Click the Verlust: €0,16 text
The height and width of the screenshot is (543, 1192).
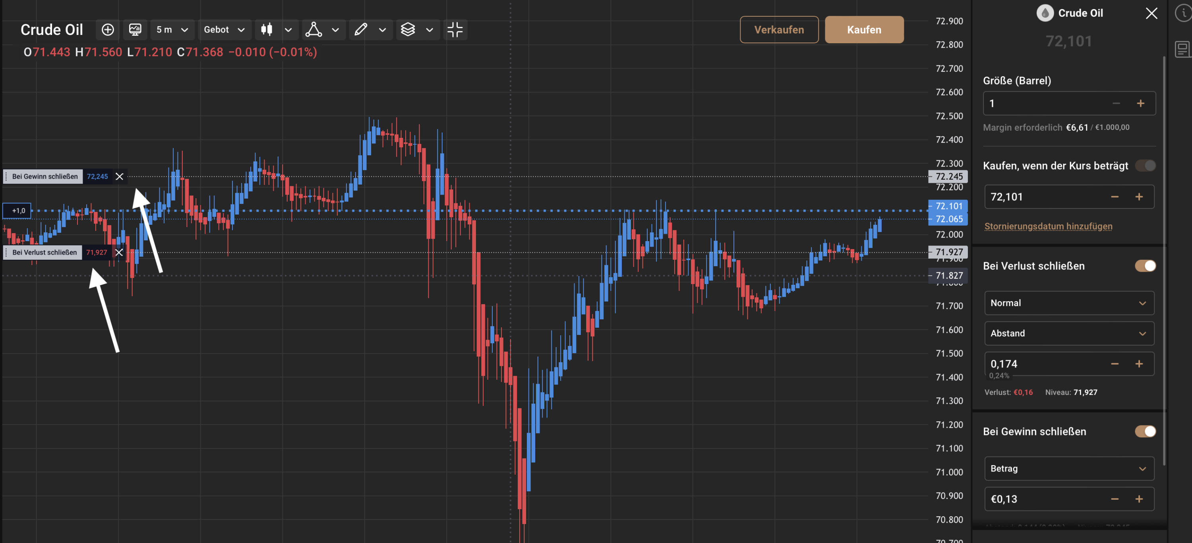[x=1008, y=392]
